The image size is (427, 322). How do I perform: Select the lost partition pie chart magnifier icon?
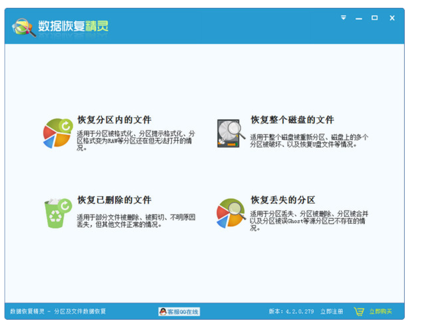(x=231, y=213)
